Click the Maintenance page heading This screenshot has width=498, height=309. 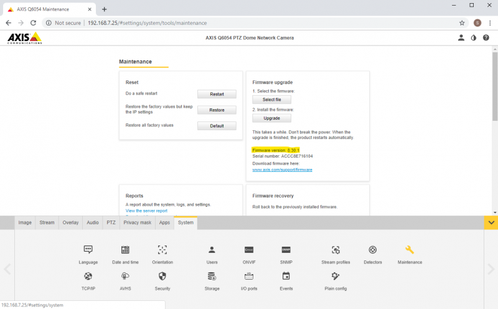(136, 62)
